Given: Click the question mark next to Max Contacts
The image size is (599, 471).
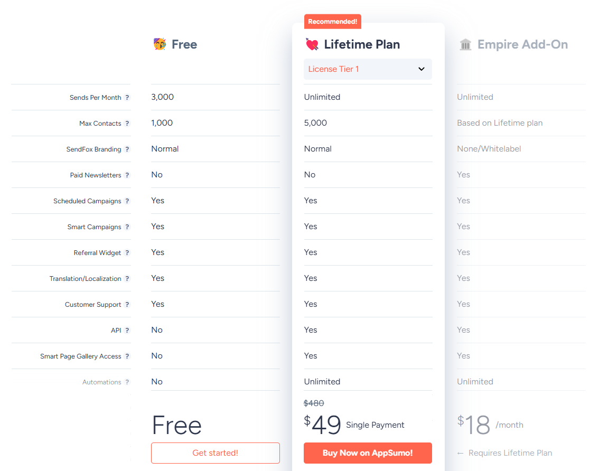Looking at the screenshot, I should [127, 124].
